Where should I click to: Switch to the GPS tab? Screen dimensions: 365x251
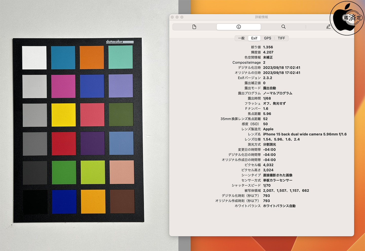(x=267, y=38)
